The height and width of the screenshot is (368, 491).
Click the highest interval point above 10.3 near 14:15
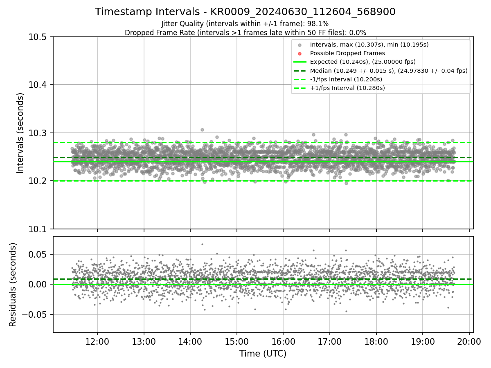(202, 130)
